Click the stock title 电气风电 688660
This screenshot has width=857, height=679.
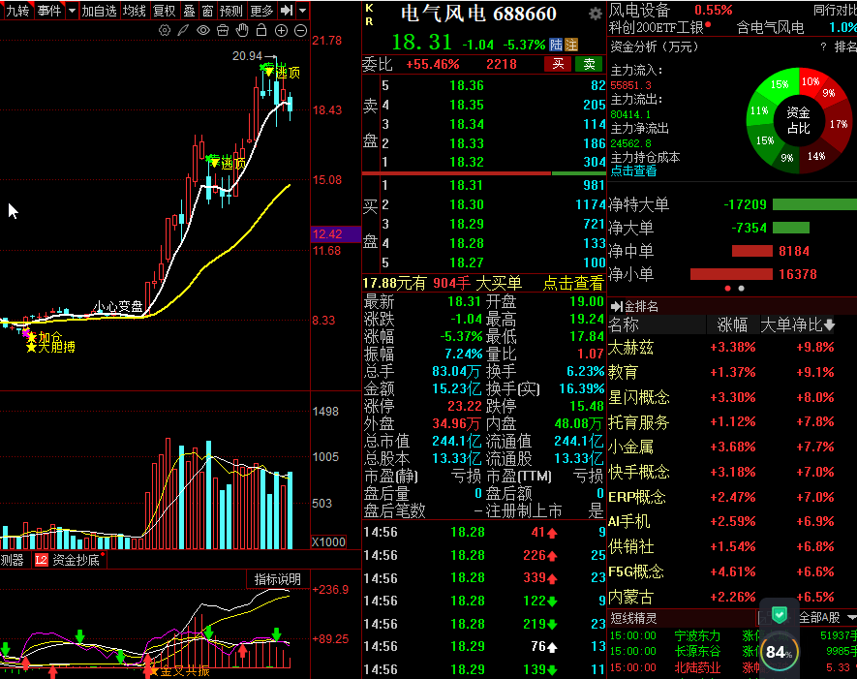[478, 14]
